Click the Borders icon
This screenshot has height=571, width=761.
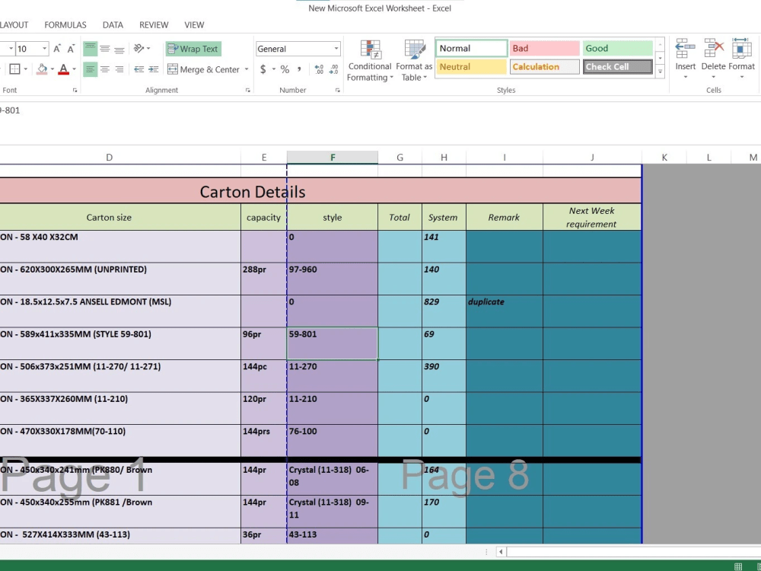(14, 69)
